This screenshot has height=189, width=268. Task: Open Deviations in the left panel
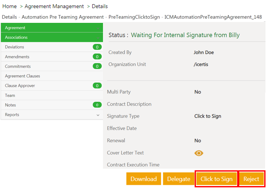15,47
